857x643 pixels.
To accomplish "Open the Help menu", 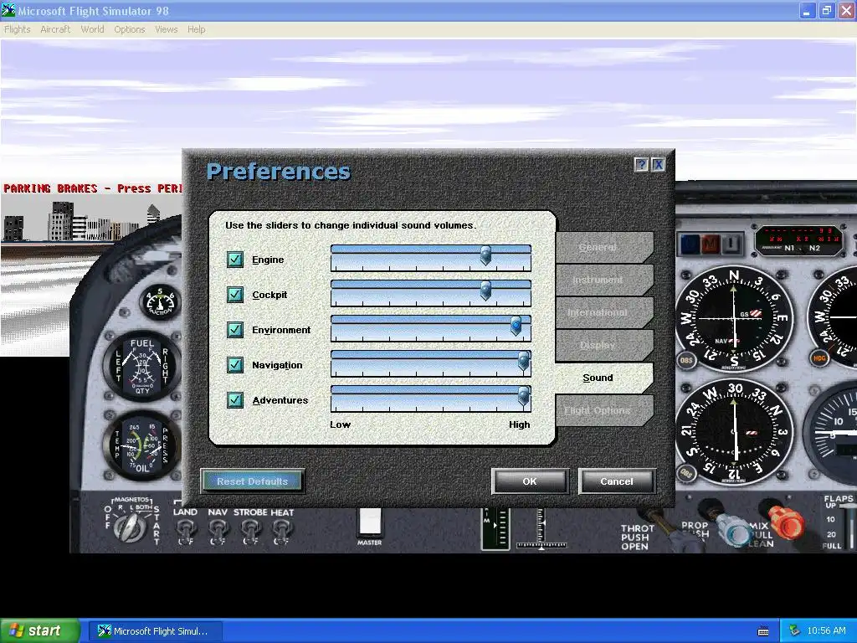I will 196,29.
